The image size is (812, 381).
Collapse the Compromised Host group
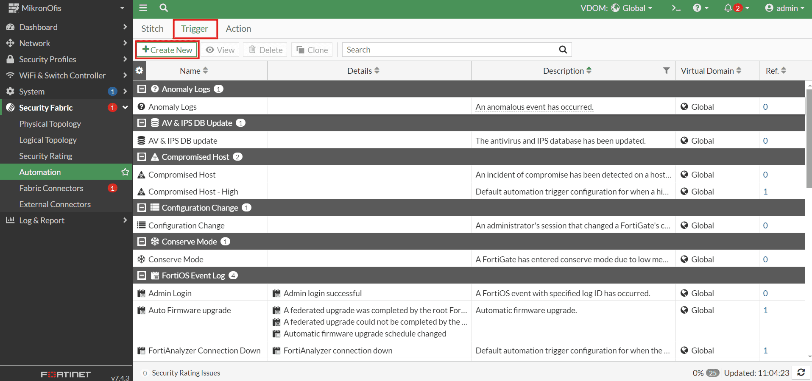(x=142, y=157)
